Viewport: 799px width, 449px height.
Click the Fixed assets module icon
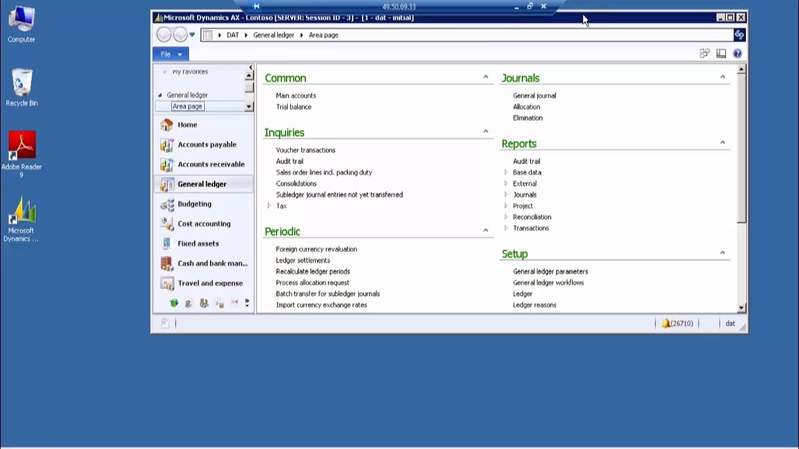point(167,244)
